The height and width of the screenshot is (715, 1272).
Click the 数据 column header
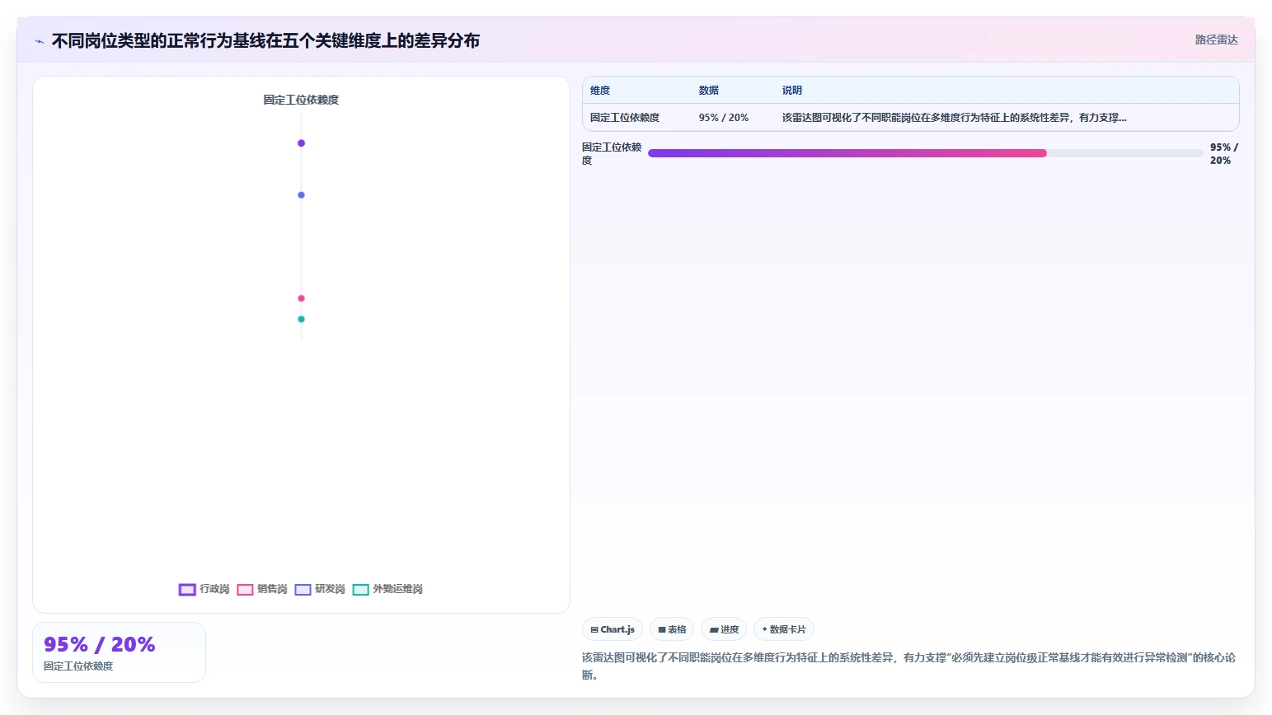point(709,91)
